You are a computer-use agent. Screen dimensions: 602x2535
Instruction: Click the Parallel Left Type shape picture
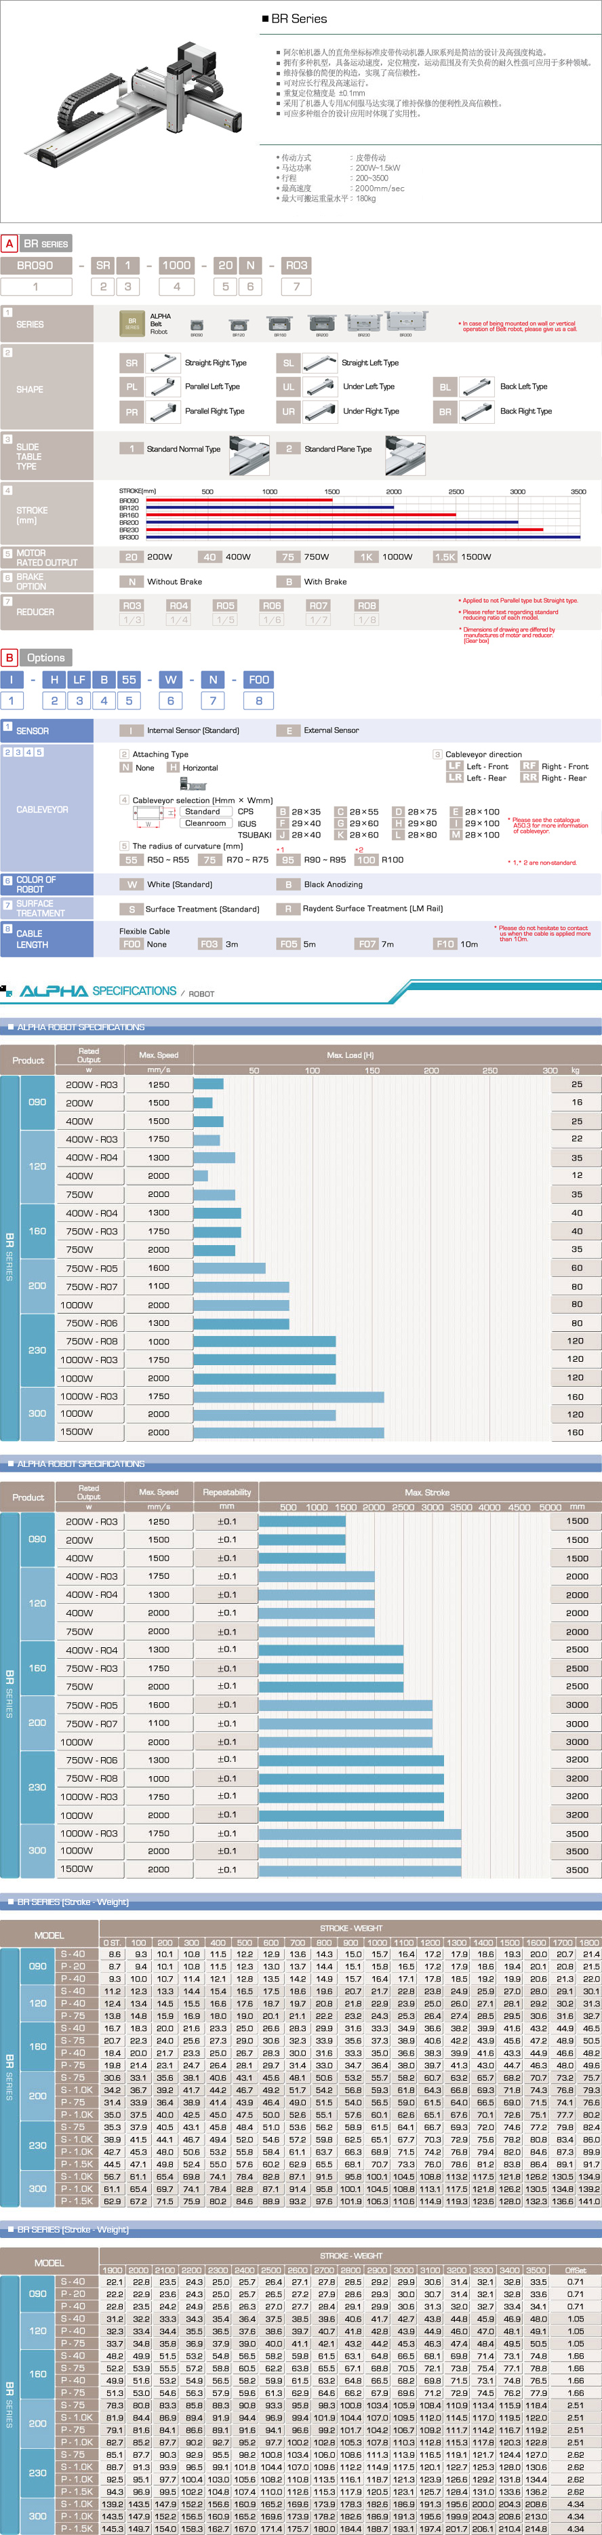[x=163, y=387]
